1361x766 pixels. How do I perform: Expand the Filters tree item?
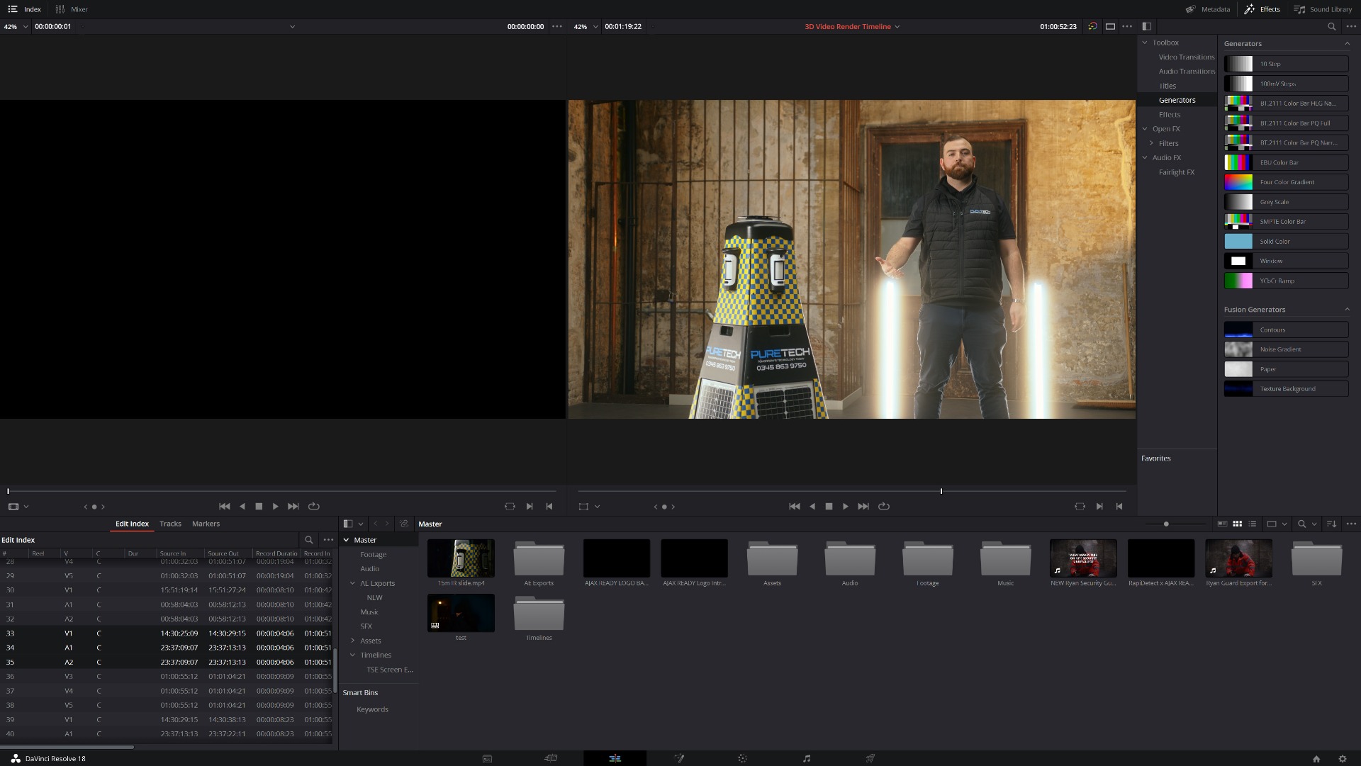coord(1151,143)
